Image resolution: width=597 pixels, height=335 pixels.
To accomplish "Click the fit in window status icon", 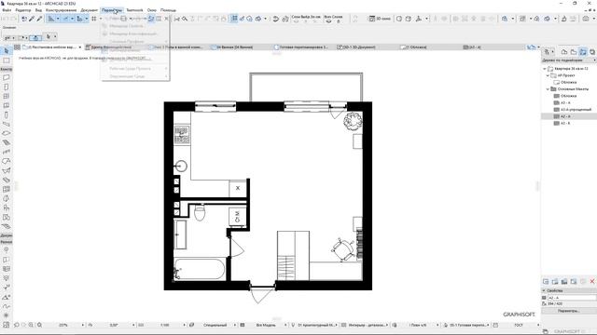I will 39,325.
